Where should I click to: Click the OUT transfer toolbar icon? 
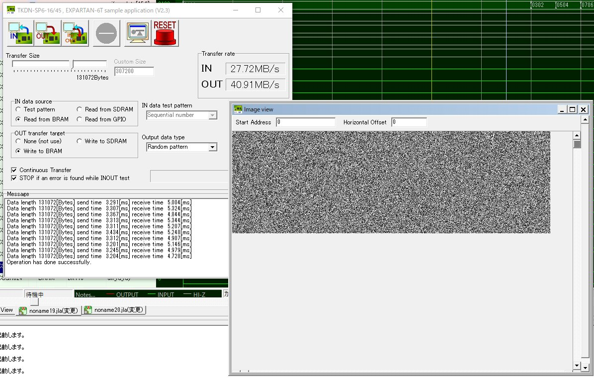coord(48,33)
